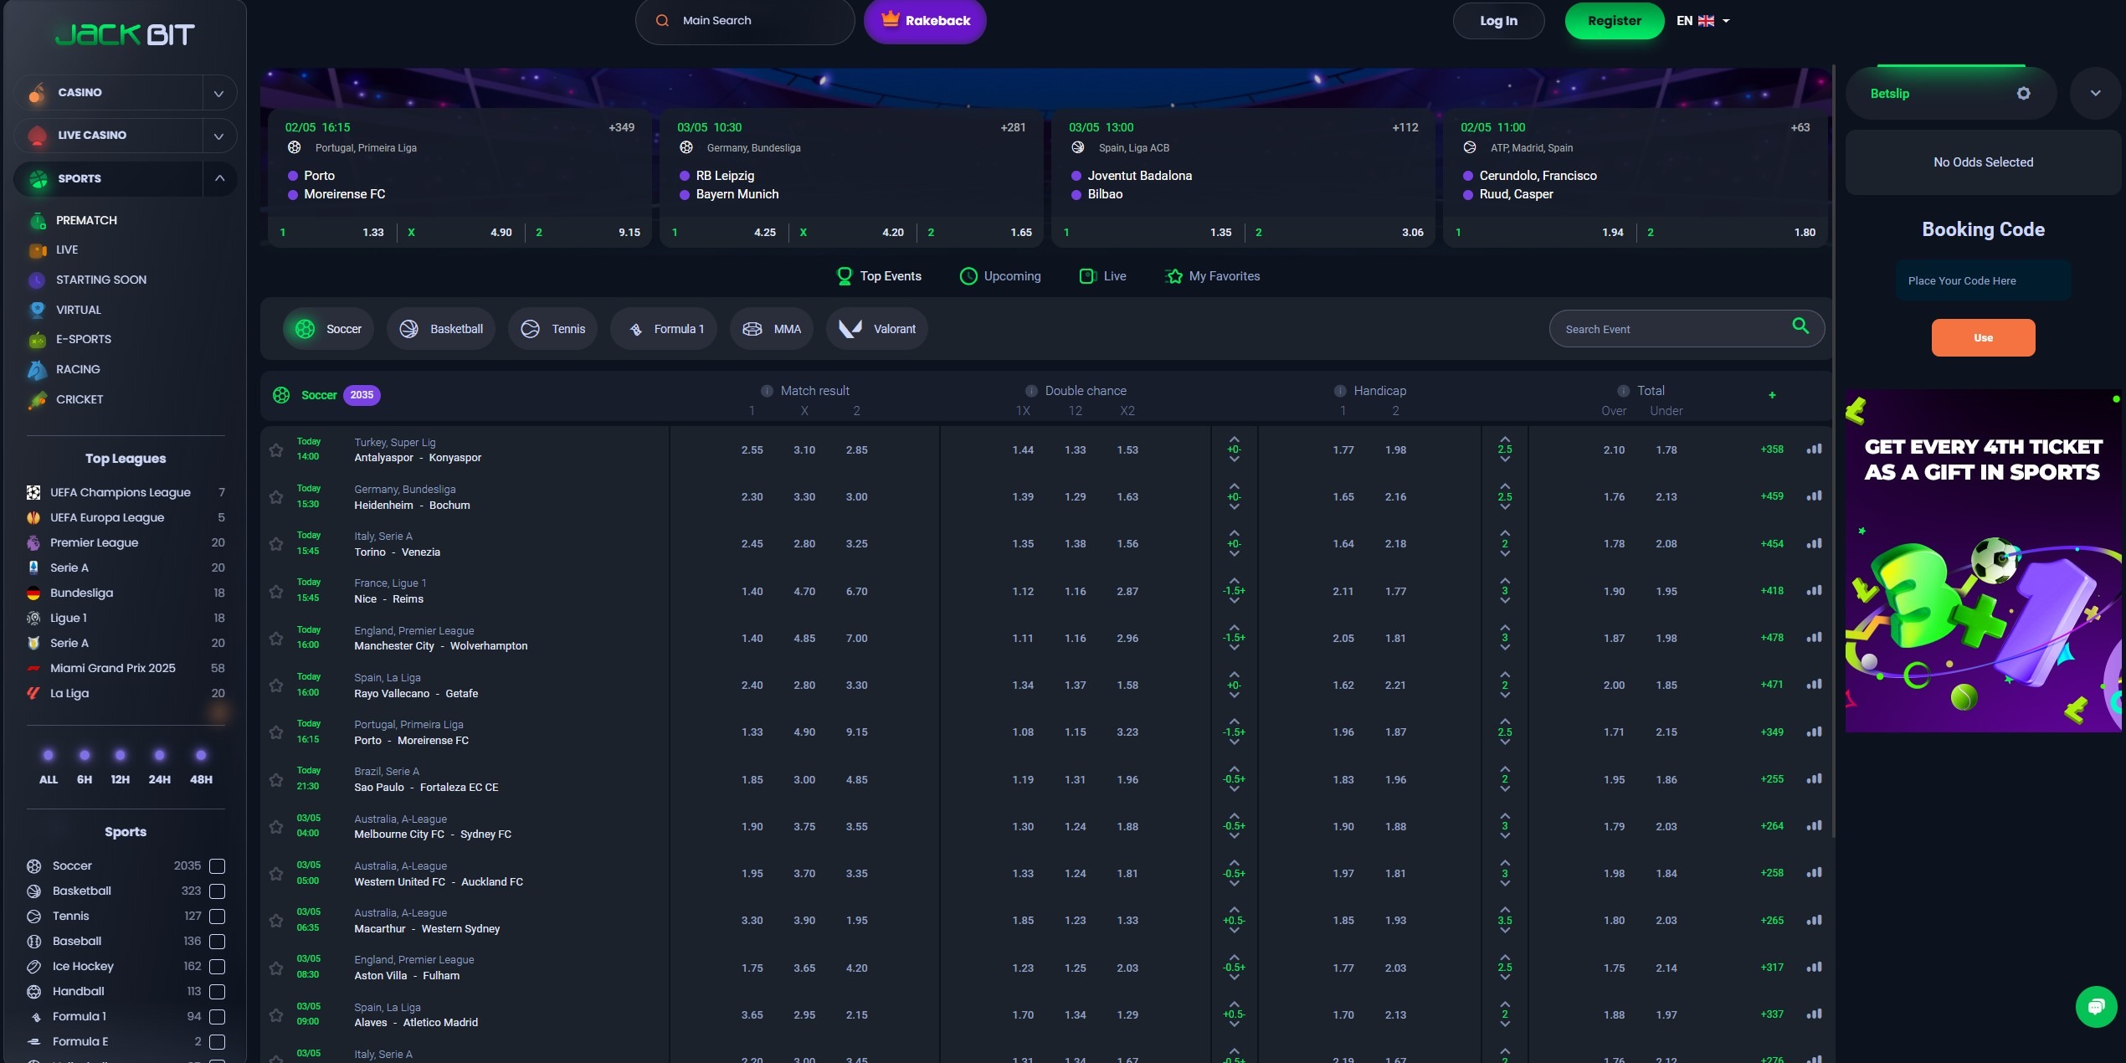The height and width of the screenshot is (1063, 2126).
Task: Click the green plus add-market icon
Action: pos(1772,395)
